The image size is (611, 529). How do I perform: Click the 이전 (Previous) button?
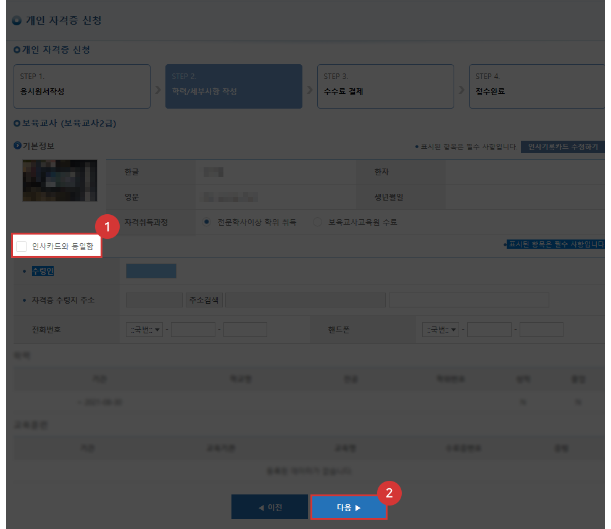tap(270, 506)
